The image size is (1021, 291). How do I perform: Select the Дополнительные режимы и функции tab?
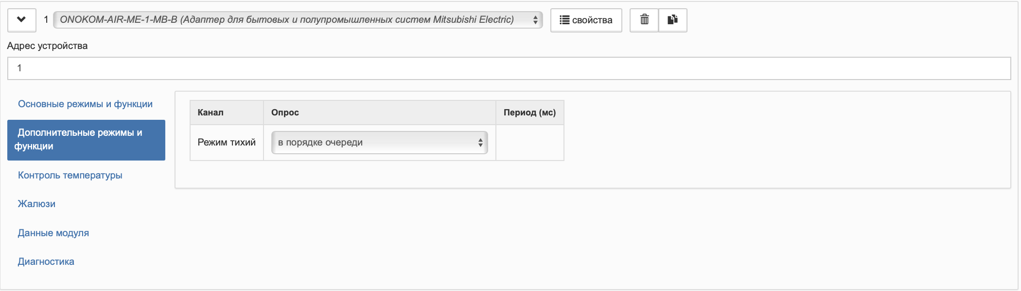[x=86, y=140]
